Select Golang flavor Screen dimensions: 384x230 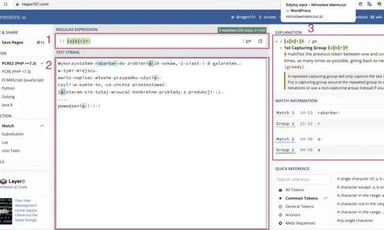pyautogui.click(x=8, y=96)
